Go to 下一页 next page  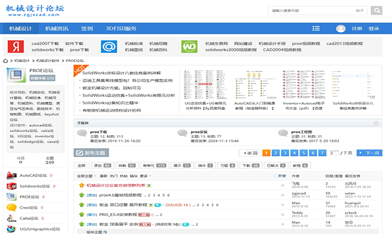point(369,153)
